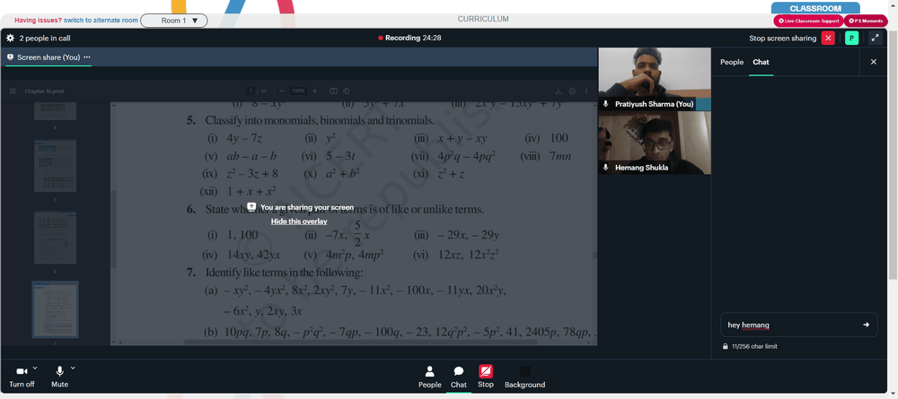Toggle fullscreen expand icon

[x=875, y=39]
